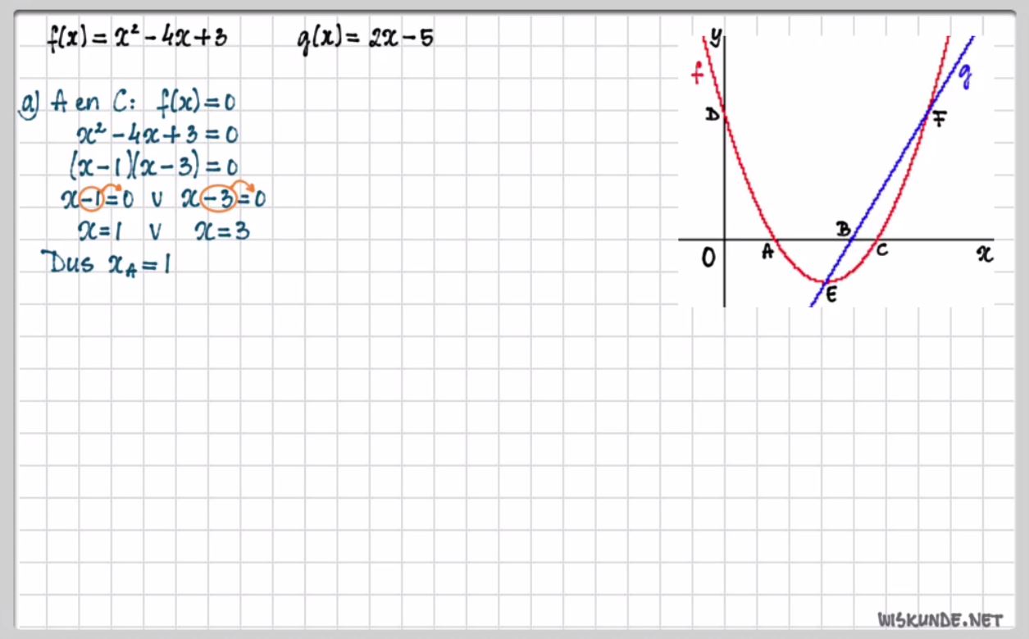
Task: Click the x-axis label
Action: pos(984,254)
